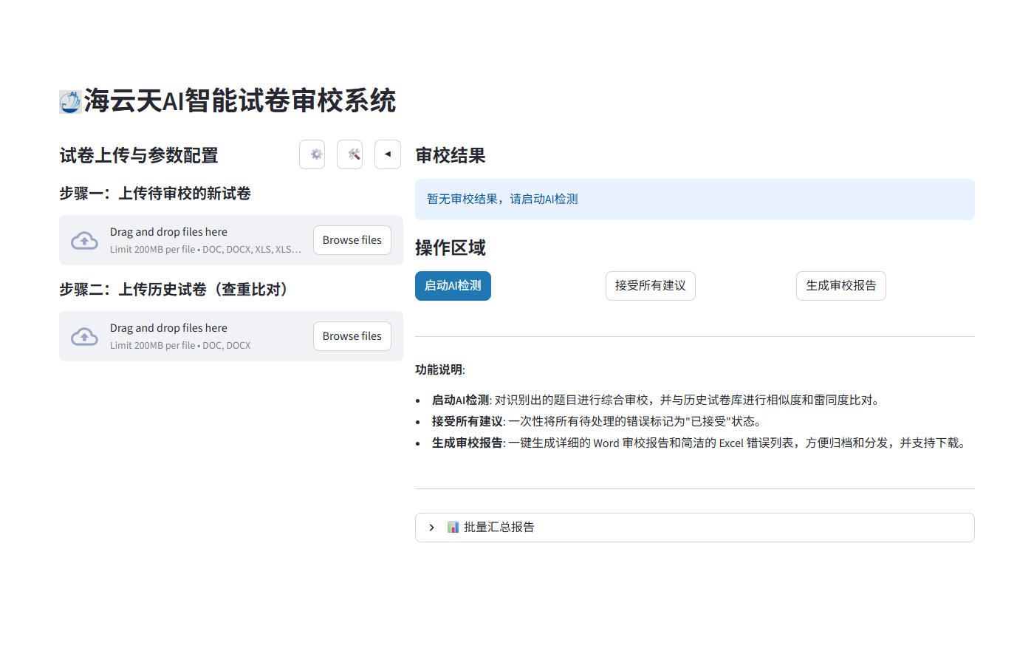1034x665 pixels.
Task: Click the step two drag and drop area
Action: (231, 336)
